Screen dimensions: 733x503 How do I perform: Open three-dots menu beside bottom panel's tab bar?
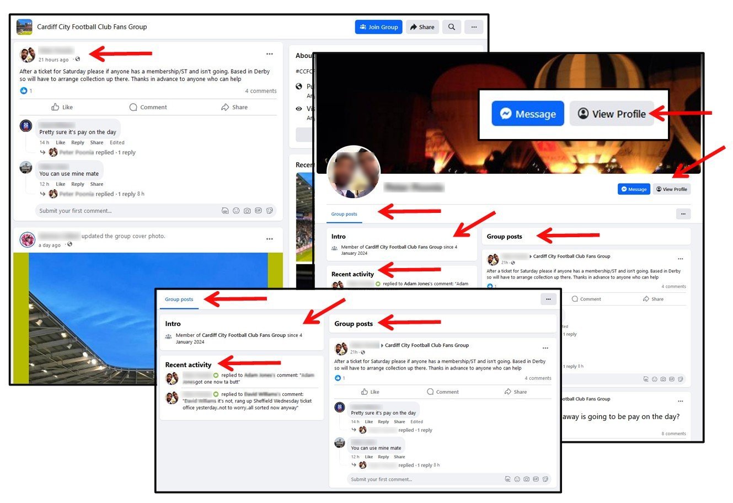click(x=548, y=299)
